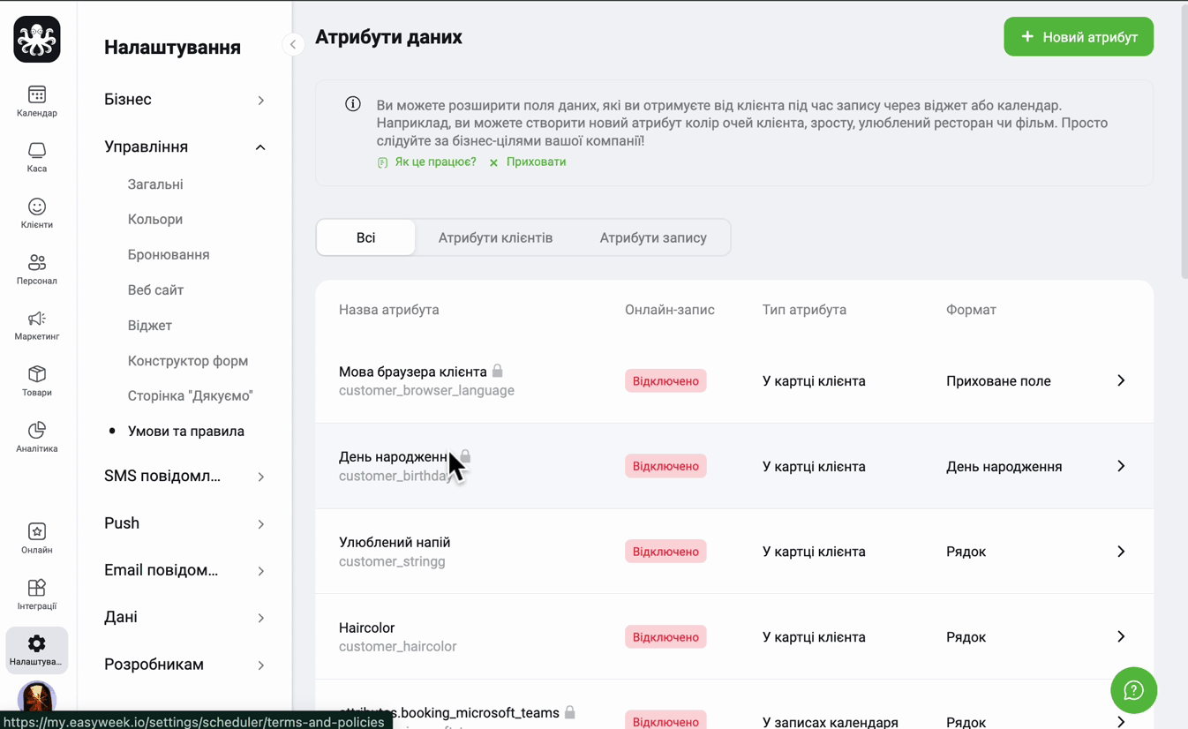Click Відключено badge for Улюблений напій
The image size is (1188, 729).
[665, 552]
